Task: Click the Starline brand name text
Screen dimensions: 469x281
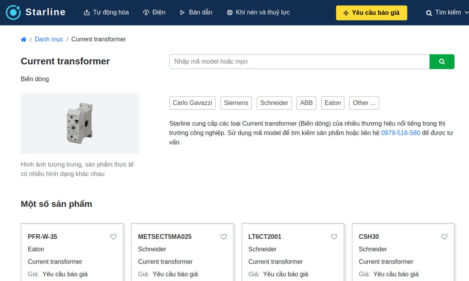Action: coord(45,12)
